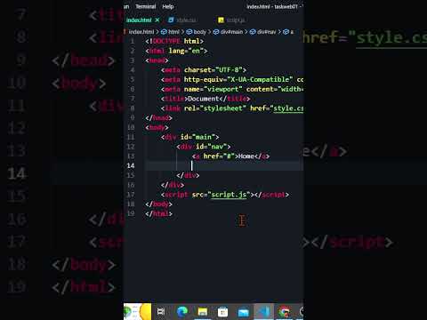Open File Explorer from the taskbar
Screen dimensions: 427x320
tap(203, 311)
